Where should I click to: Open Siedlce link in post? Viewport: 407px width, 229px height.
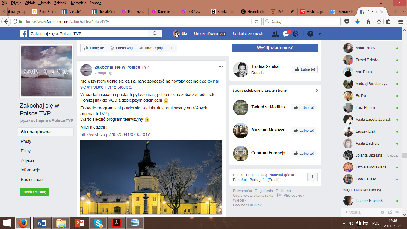click(124, 87)
